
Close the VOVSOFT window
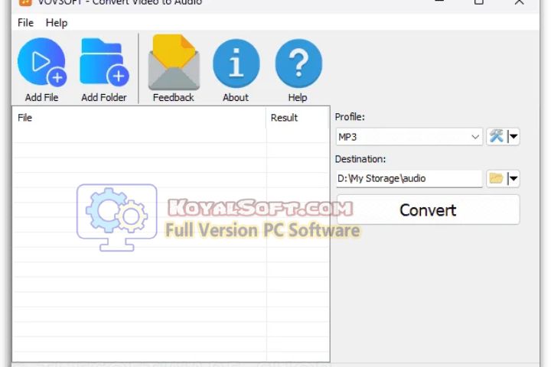(519, 2)
